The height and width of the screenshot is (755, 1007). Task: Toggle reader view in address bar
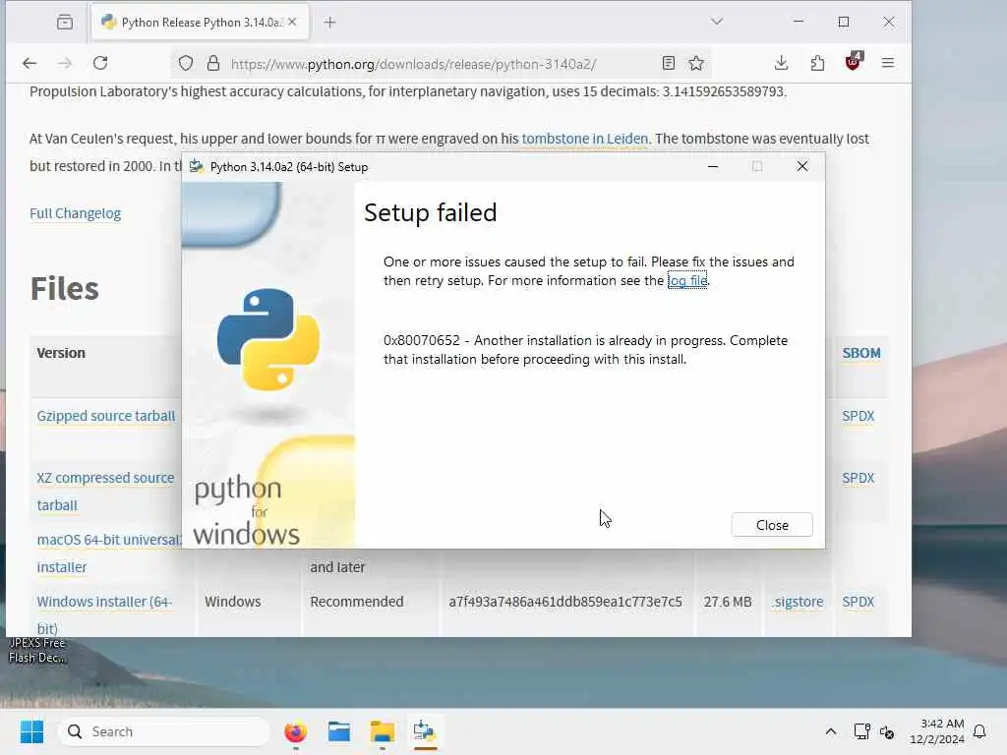[668, 63]
